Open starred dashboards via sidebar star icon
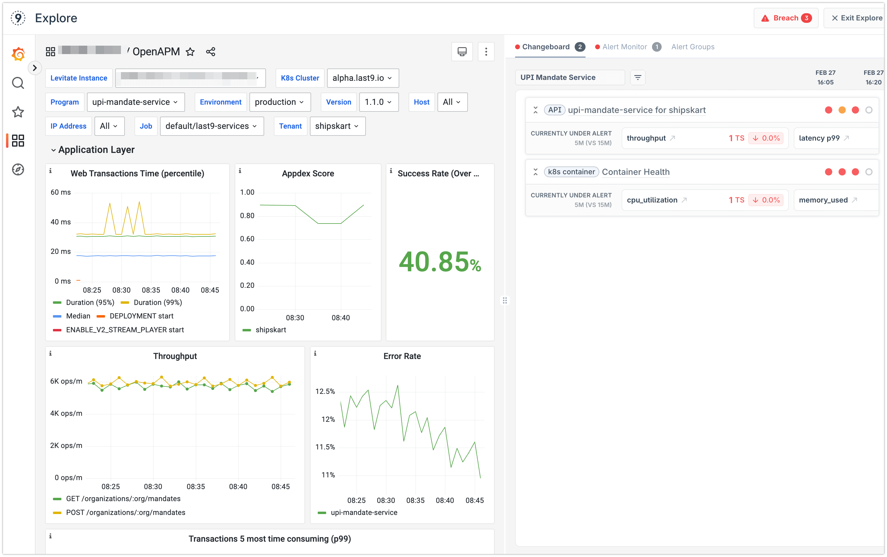The image size is (887, 557). 18,112
